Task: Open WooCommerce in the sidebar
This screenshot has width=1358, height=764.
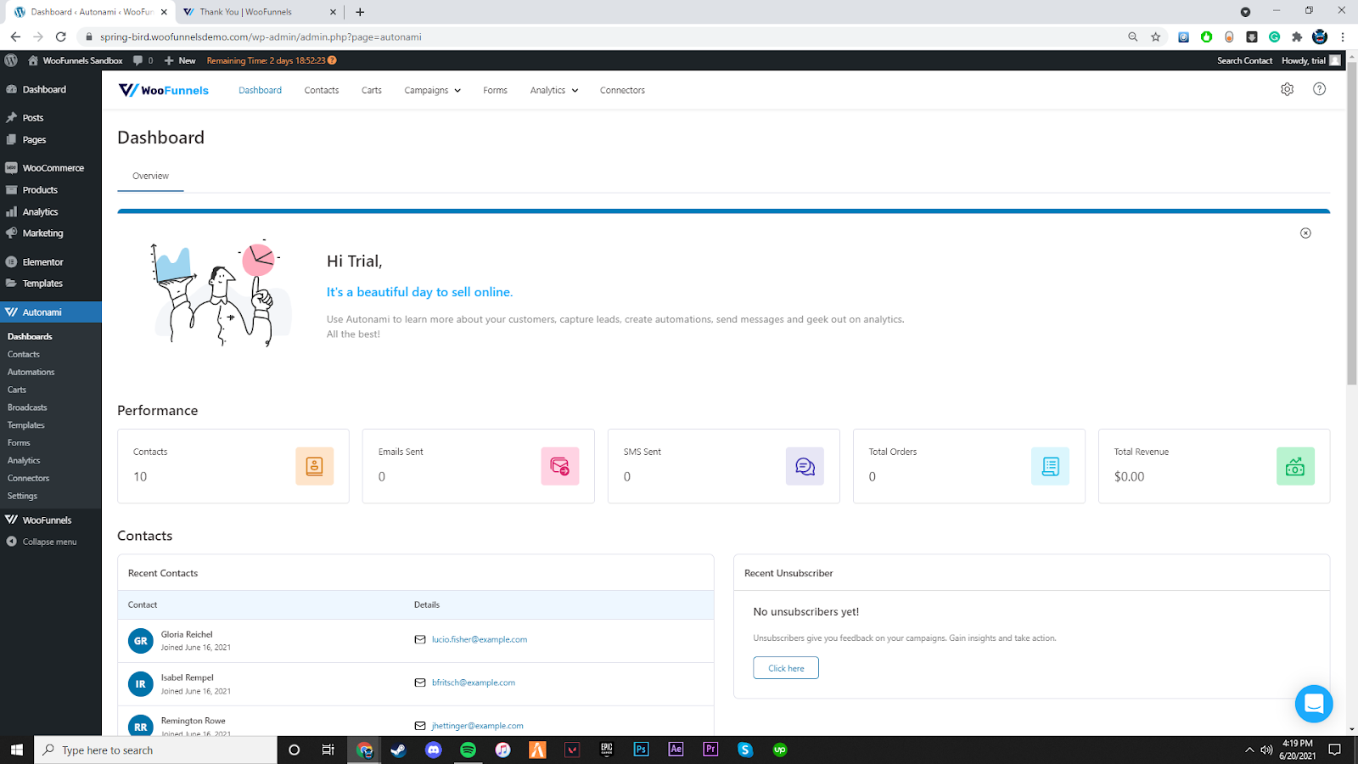Action: (x=51, y=168)
